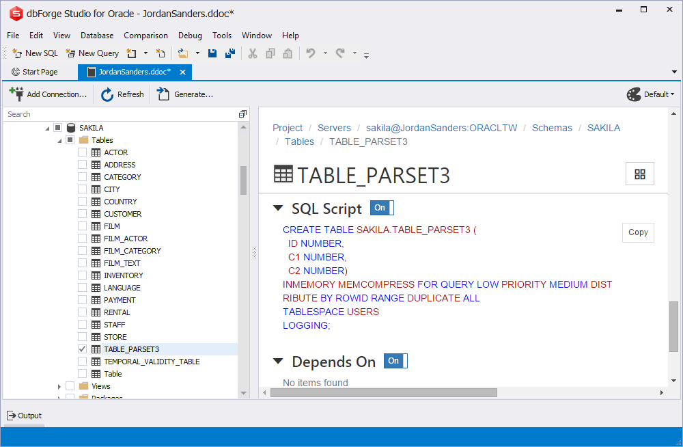Click the grid view icon beside TABLE_PARSET3
The height and width of the screenshot is (447, 683).
(x=639, y=174)
